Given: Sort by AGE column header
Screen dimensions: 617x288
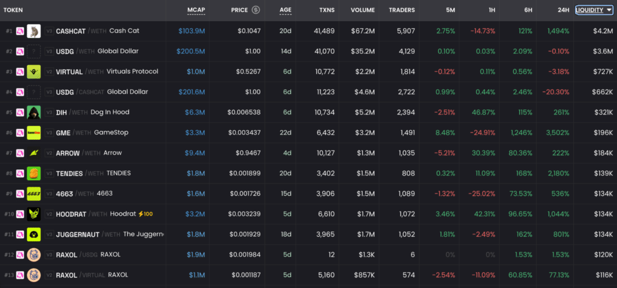Looking at the screenshot, I should coord(286,10).
